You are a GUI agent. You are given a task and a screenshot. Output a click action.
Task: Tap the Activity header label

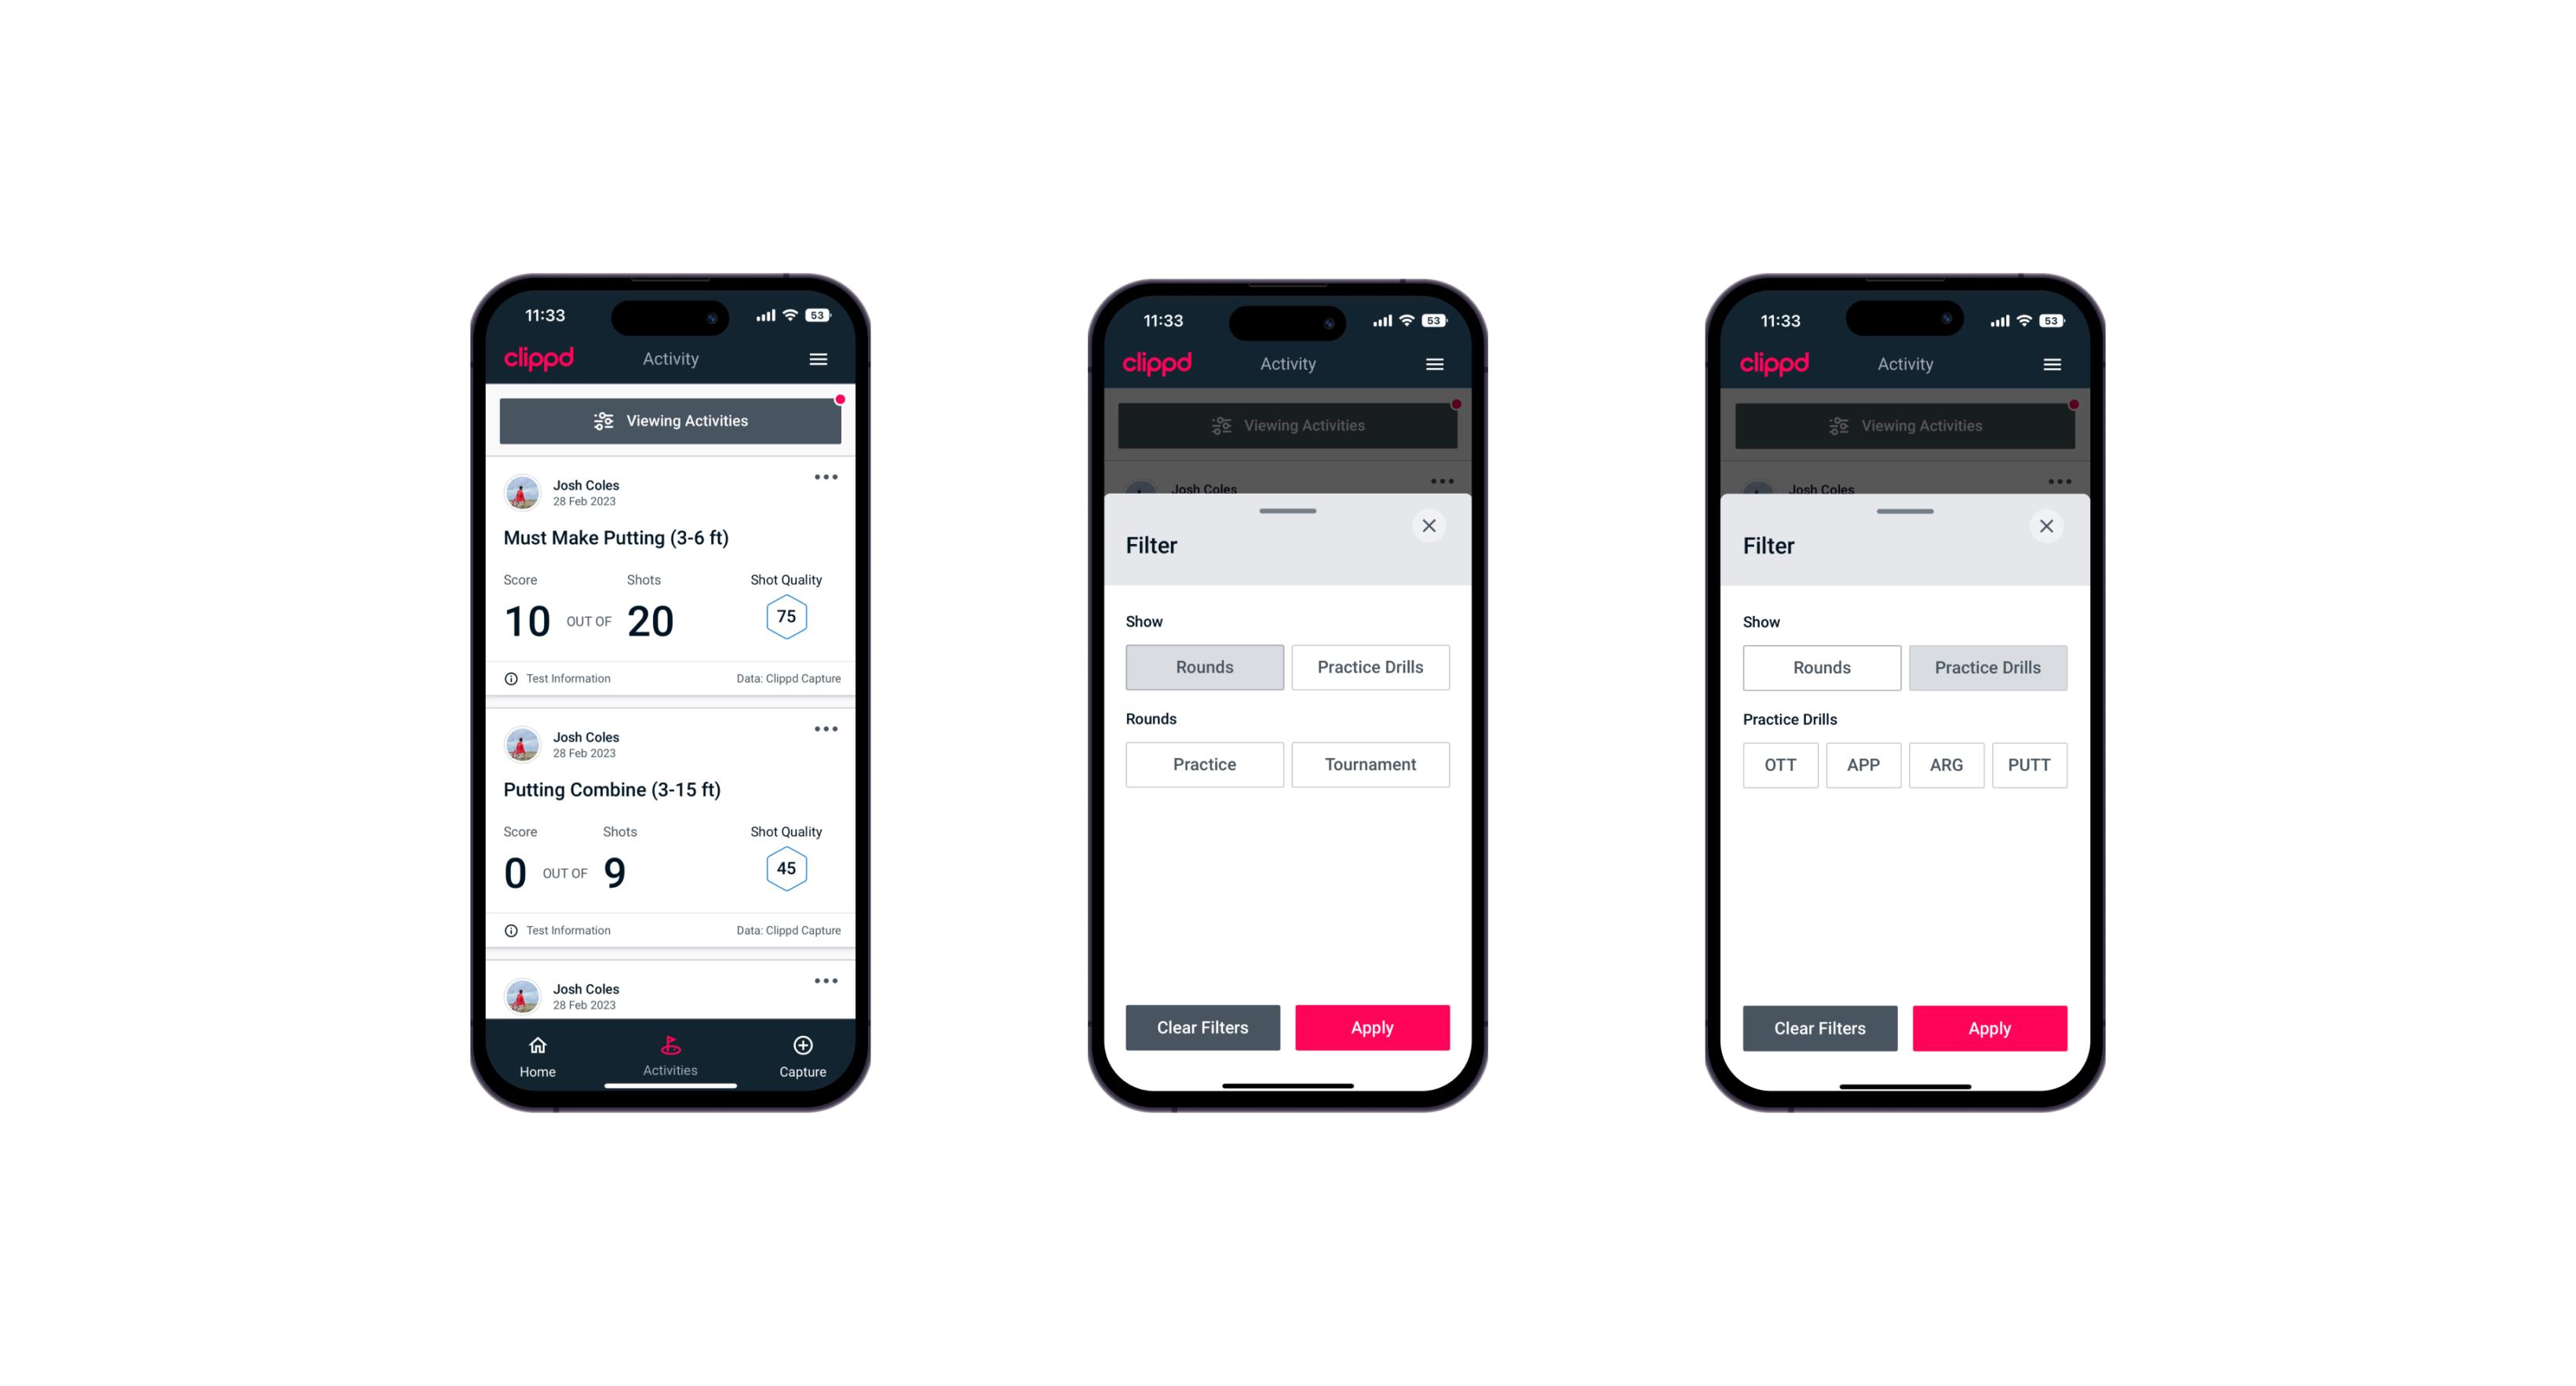pyautogui.click(x=674, y=359)
